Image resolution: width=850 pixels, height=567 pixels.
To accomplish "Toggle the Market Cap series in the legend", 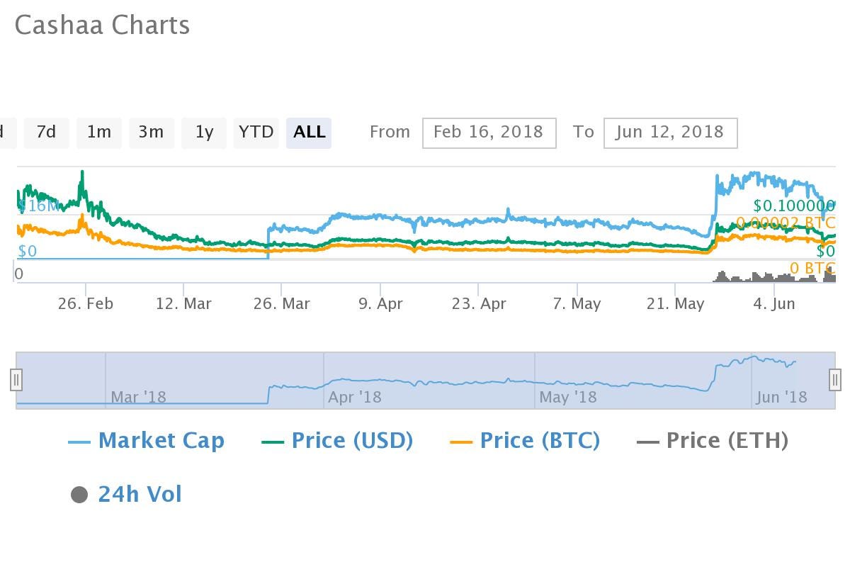I will pyautogui.click(x=161, y=440).
